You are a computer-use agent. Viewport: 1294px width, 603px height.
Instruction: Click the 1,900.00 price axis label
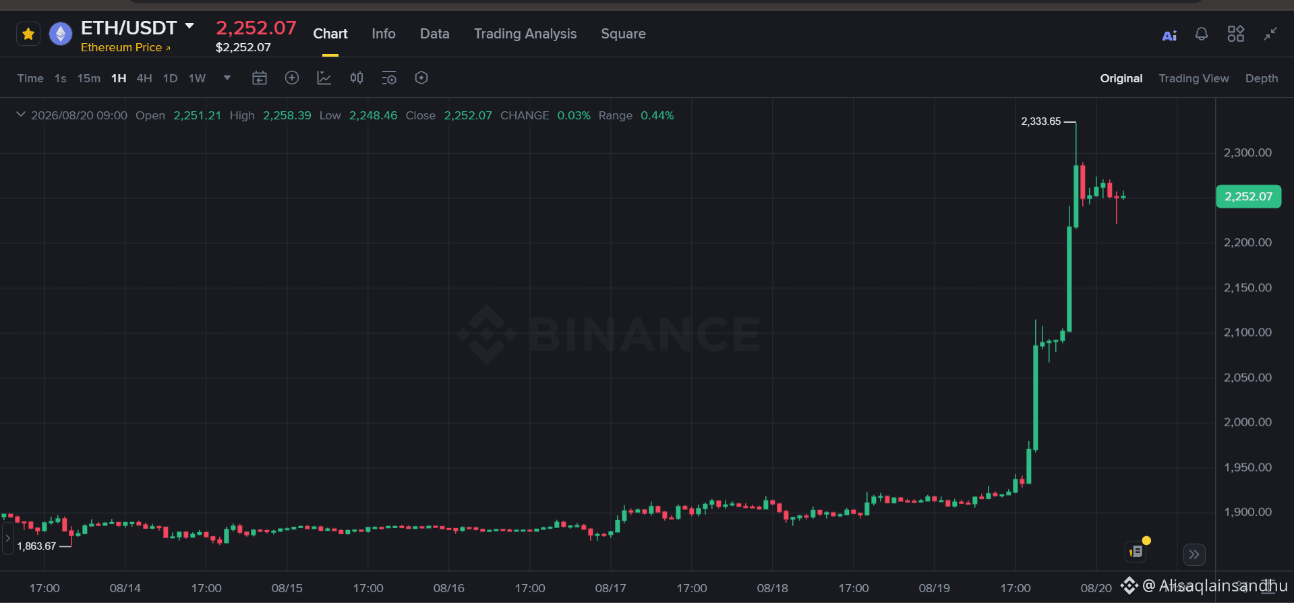point(1247,512)
